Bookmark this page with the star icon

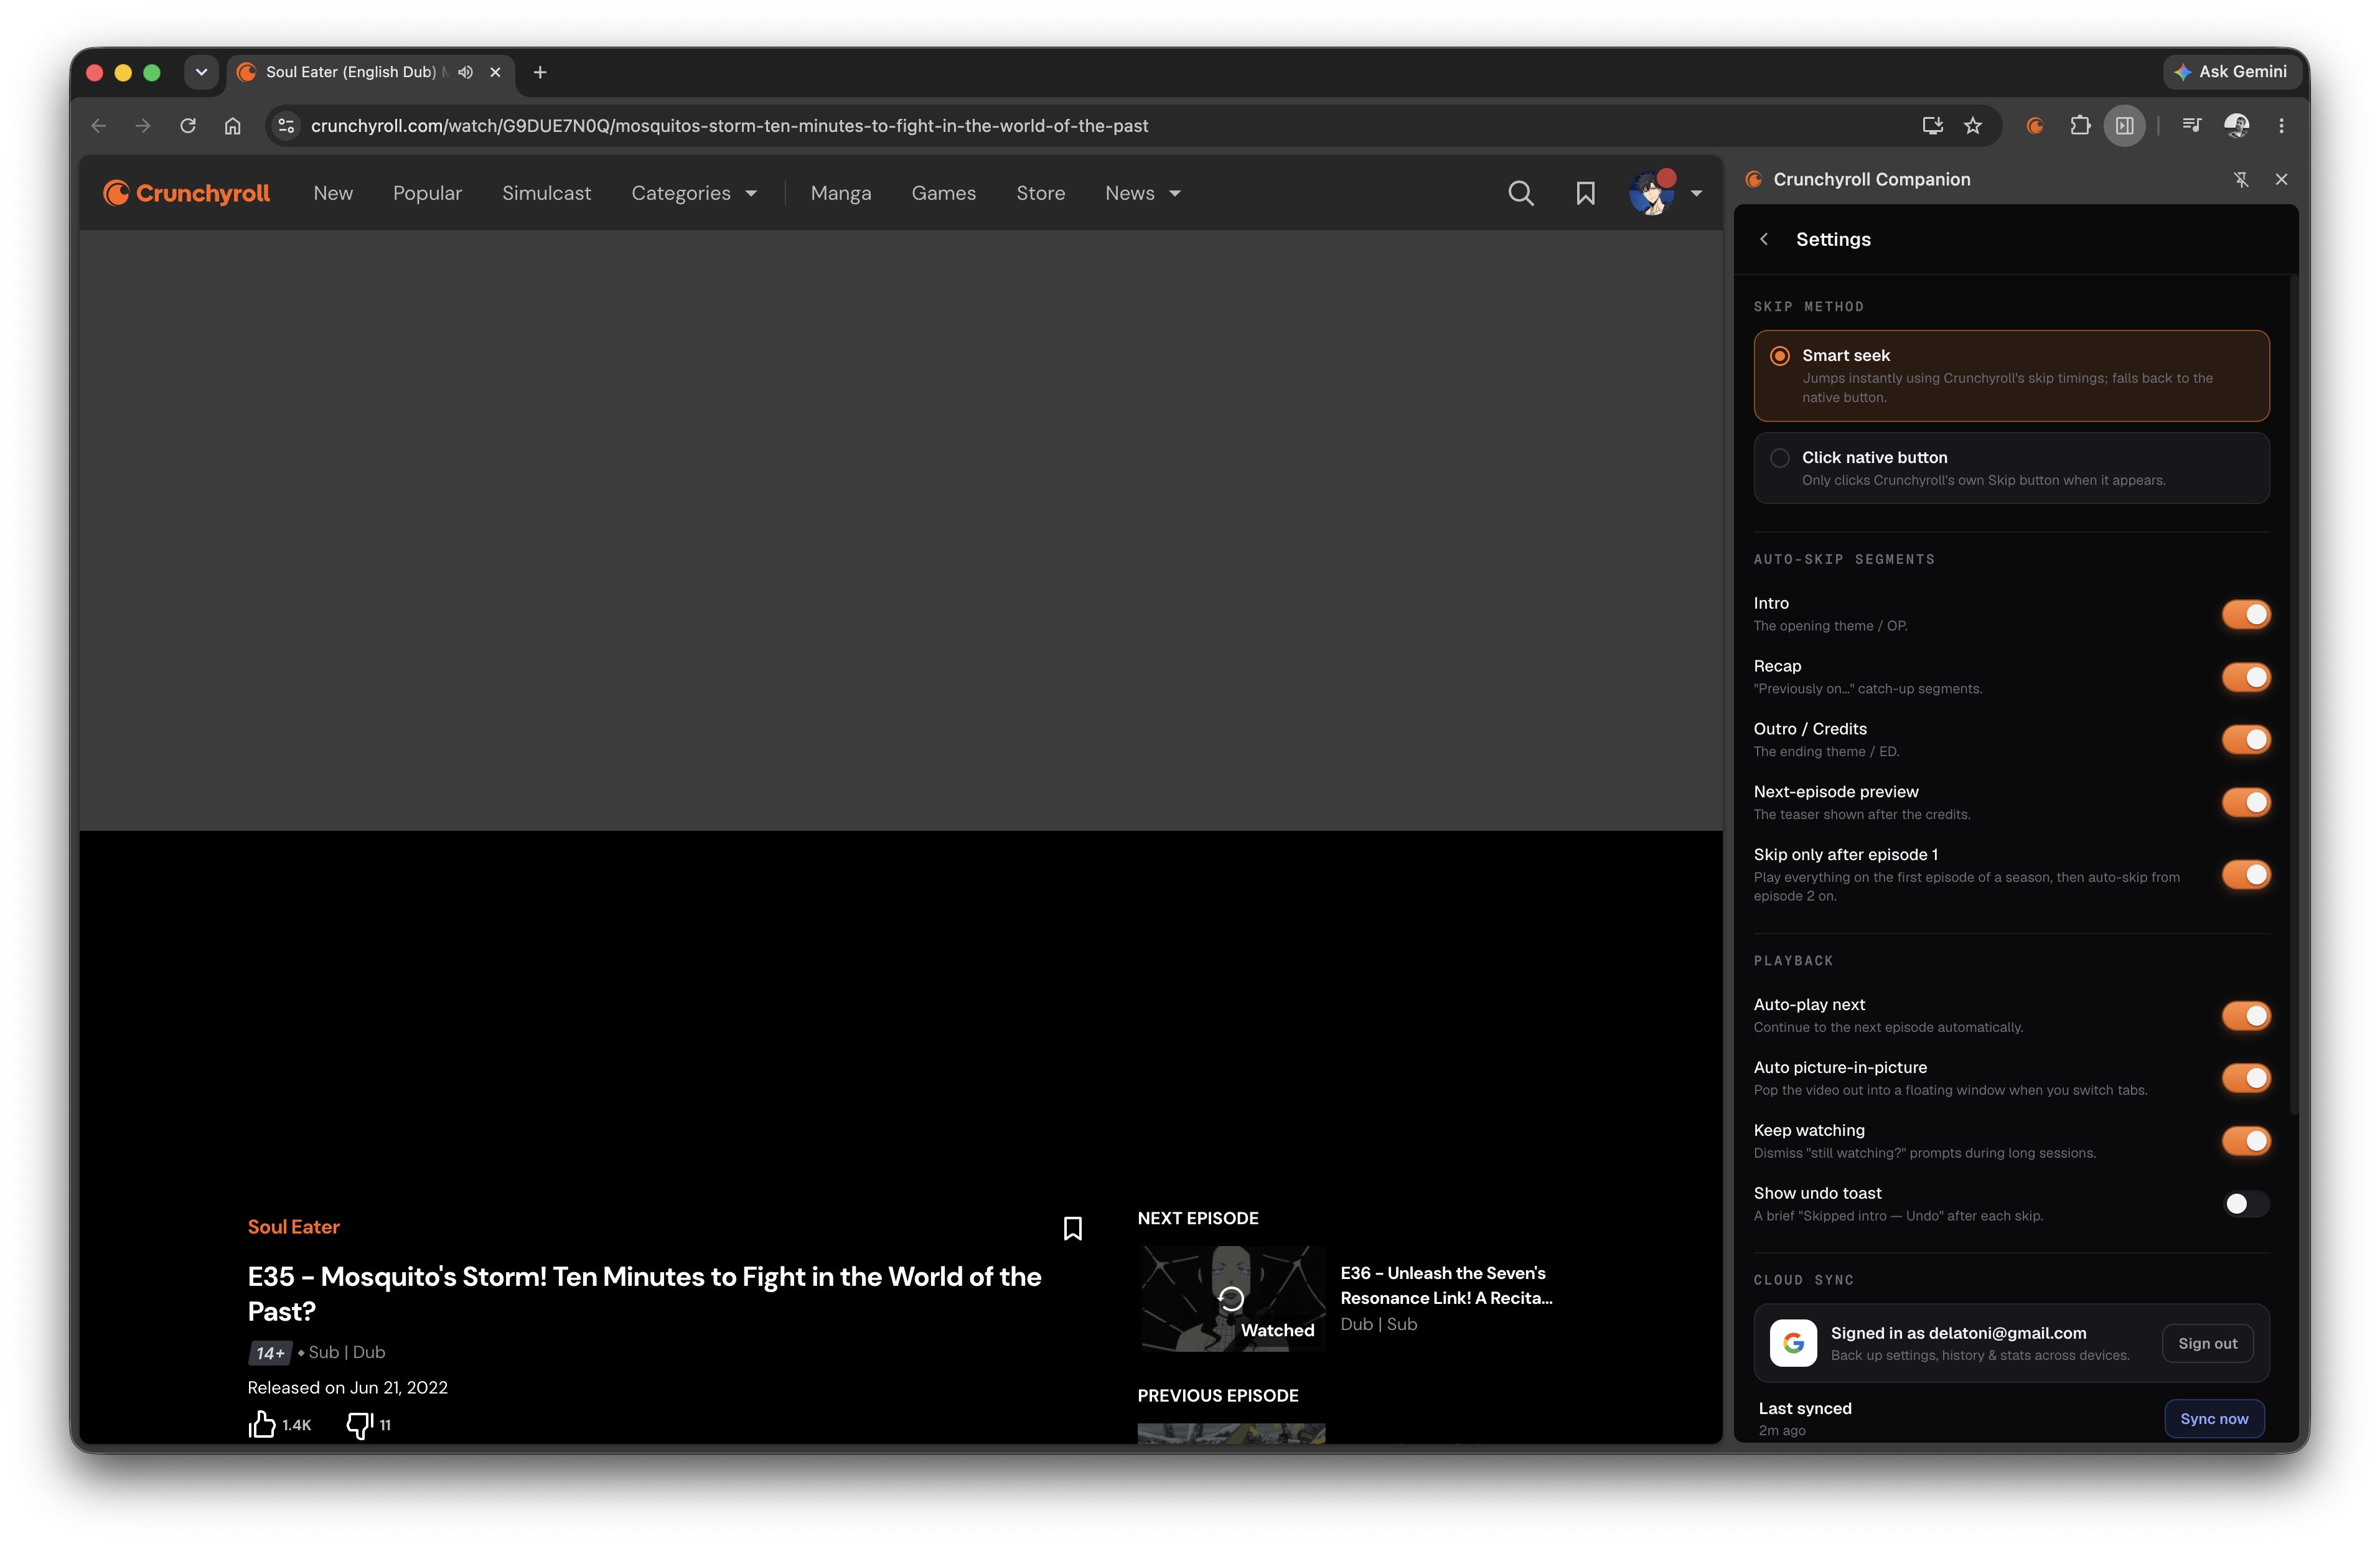pos(1972,126)
